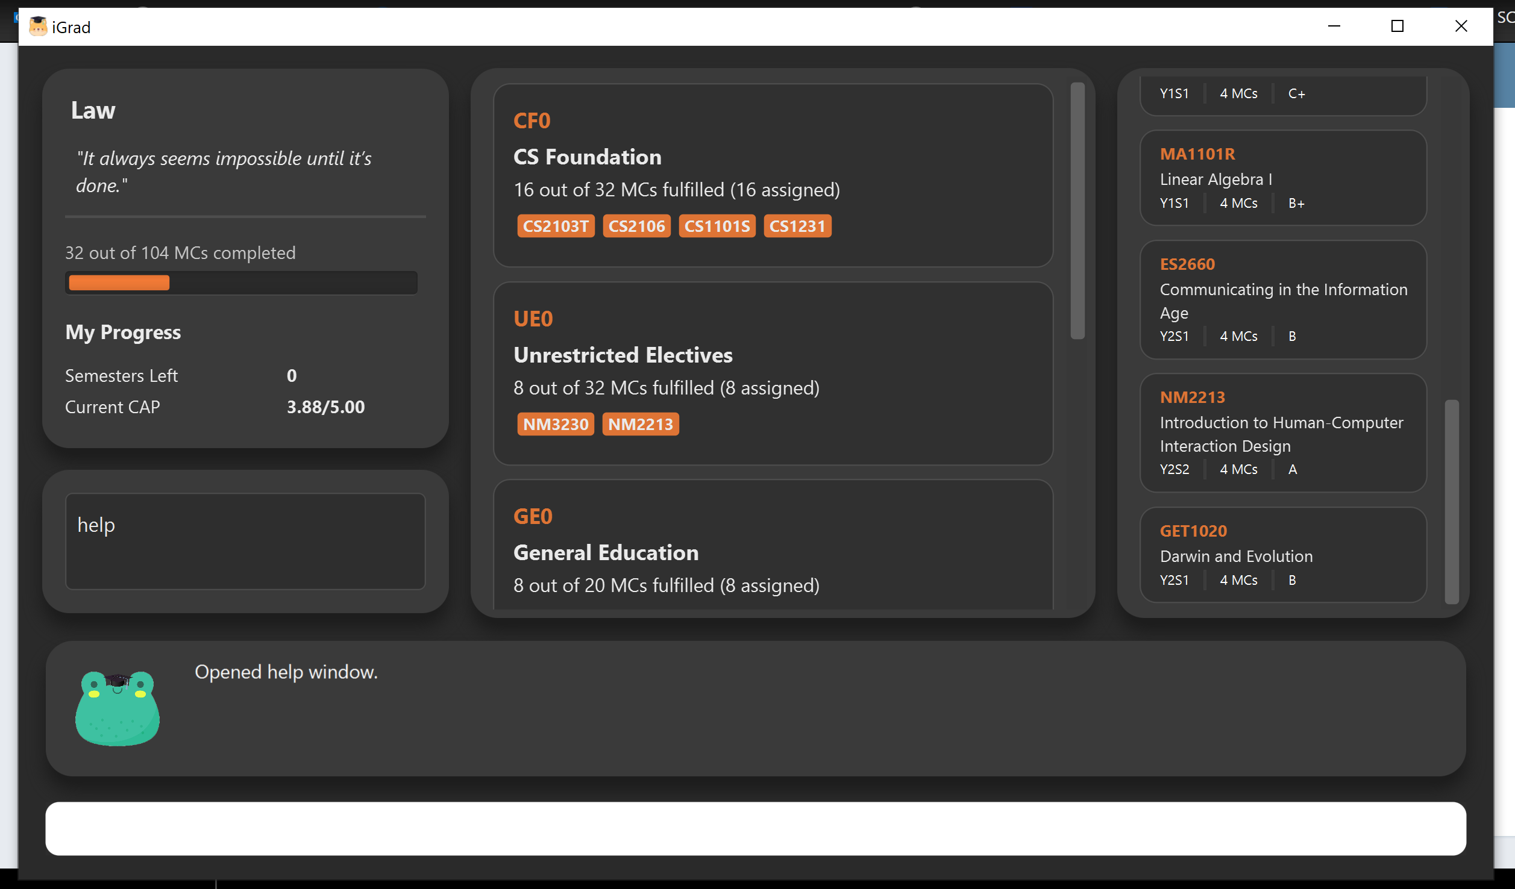The image size is (1515, 889).
Task: Open the NM2213 module card
Action: click(1282, 432)
